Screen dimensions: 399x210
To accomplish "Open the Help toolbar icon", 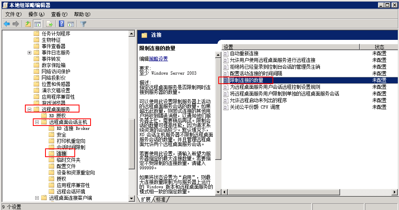I will [x=61, y=24].
